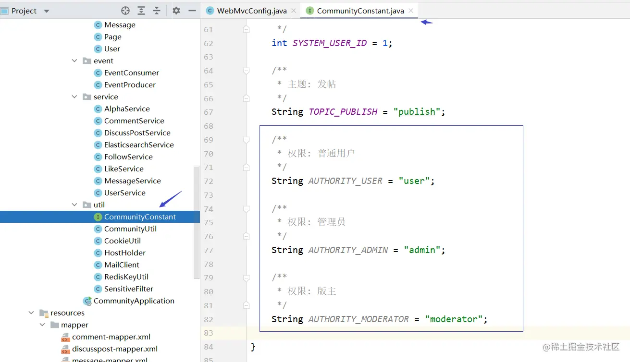The width and height of the screenshot is (630, 362).
Task: Collapse the util folder
Action: 74,205
